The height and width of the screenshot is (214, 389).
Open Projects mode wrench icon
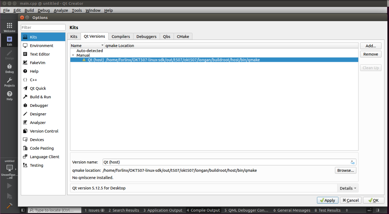click(x=9, y=82)
